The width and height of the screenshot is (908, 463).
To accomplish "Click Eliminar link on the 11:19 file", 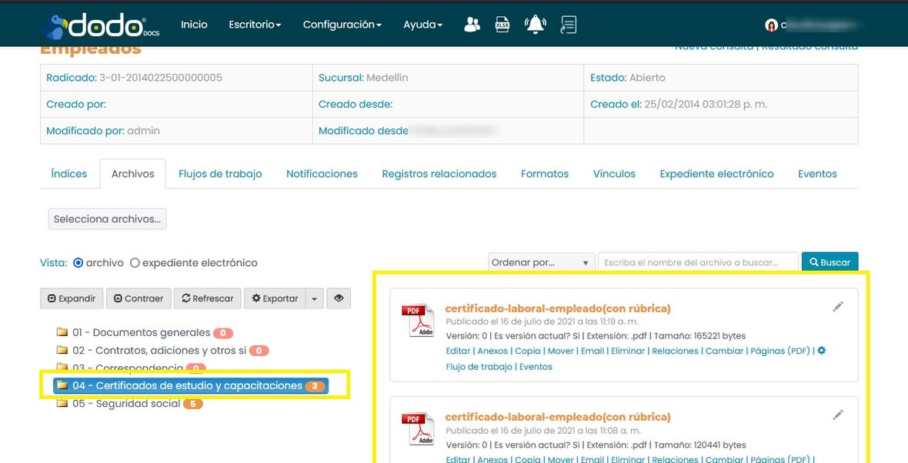I will point(629,351).
